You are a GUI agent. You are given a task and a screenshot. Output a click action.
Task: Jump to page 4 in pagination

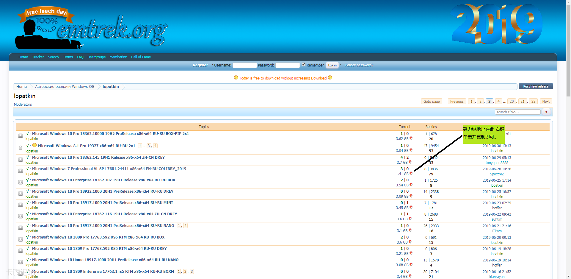click(x=498, y=102)
